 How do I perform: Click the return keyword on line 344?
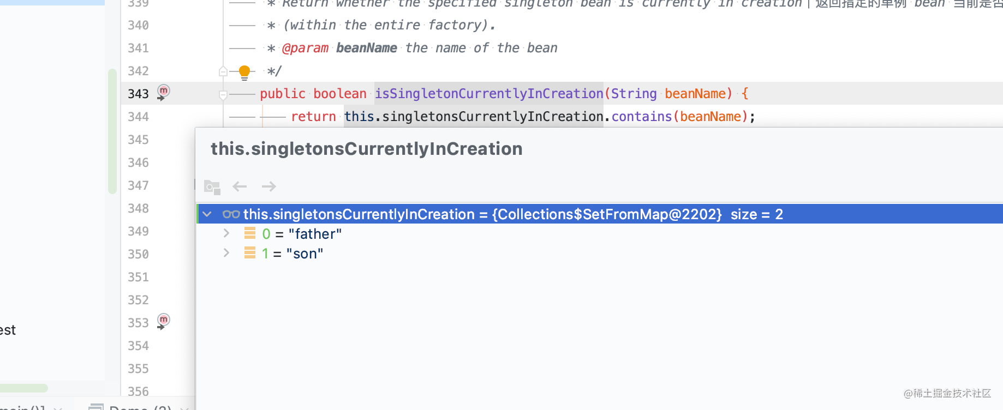(313, 117)
